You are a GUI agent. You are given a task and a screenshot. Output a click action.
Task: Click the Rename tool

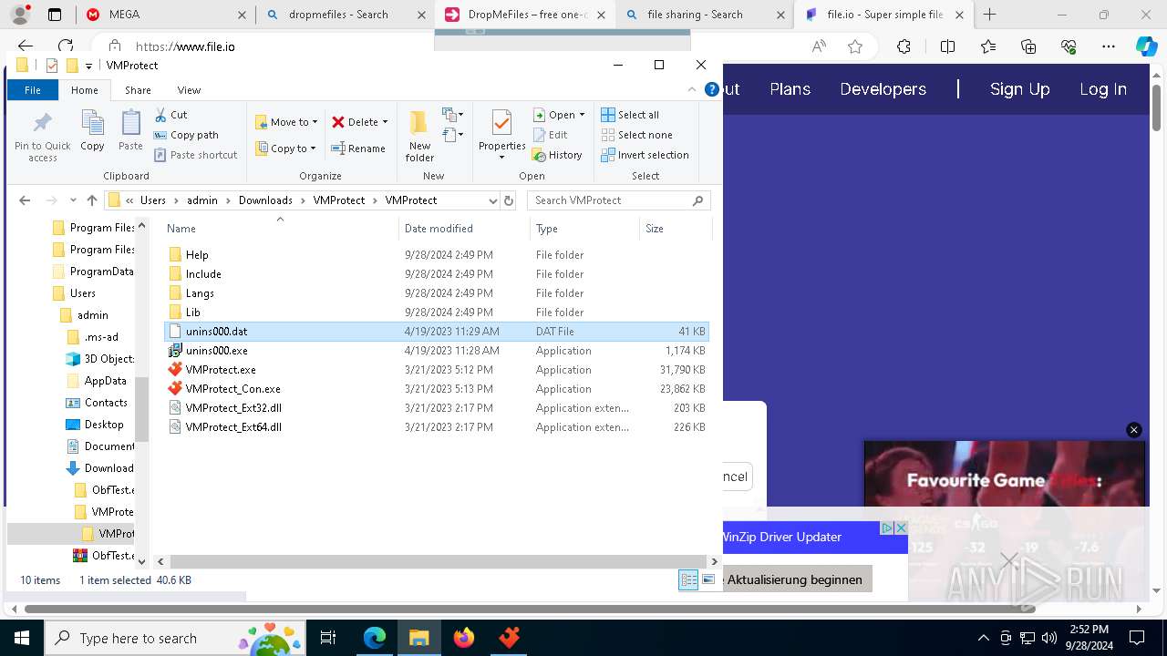point(357,149)
